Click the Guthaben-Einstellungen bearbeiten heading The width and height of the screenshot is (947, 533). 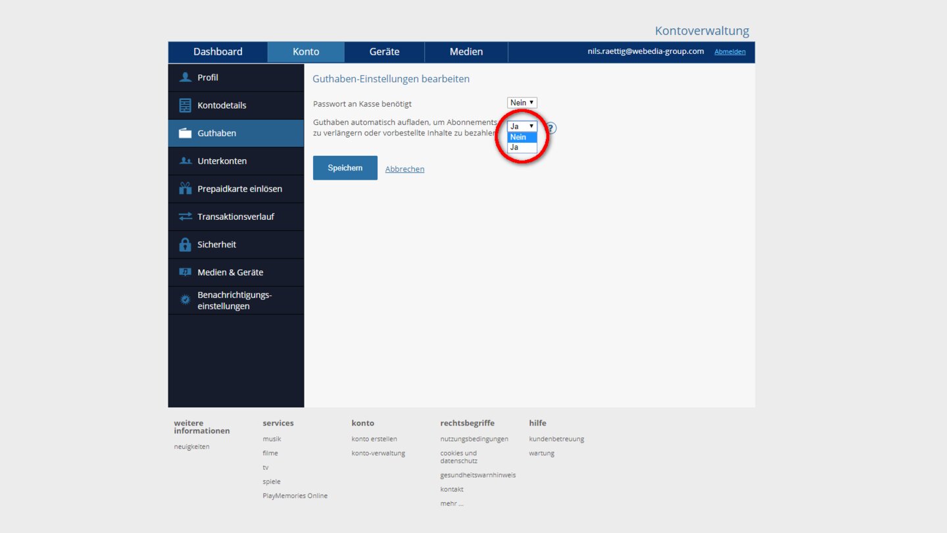click(391, 79)
